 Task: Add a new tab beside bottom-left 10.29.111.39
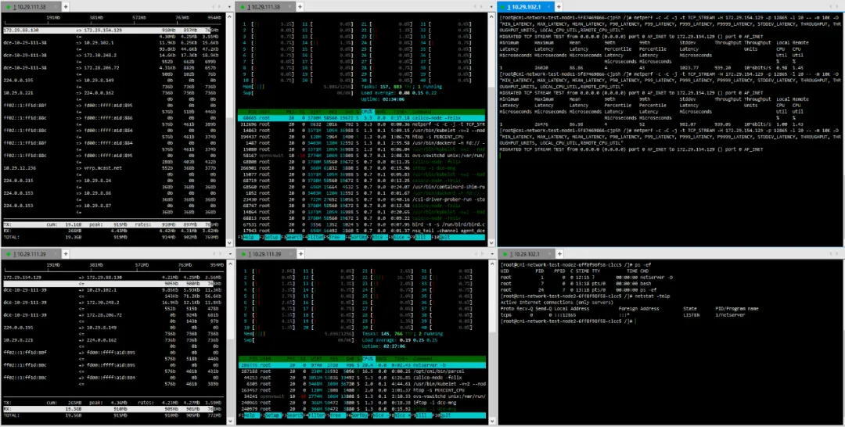point(66,253)
